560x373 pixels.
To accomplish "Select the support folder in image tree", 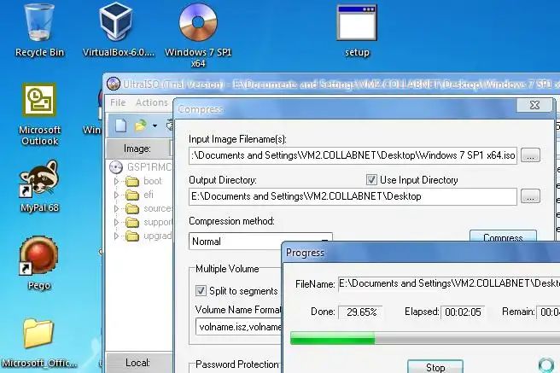I will coord(149,223).
